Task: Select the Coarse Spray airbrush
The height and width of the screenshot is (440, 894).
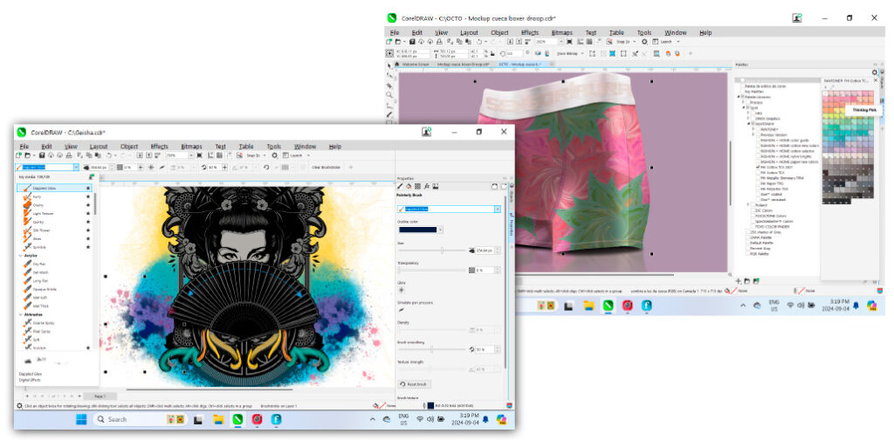Action: [x=42, y=323]
